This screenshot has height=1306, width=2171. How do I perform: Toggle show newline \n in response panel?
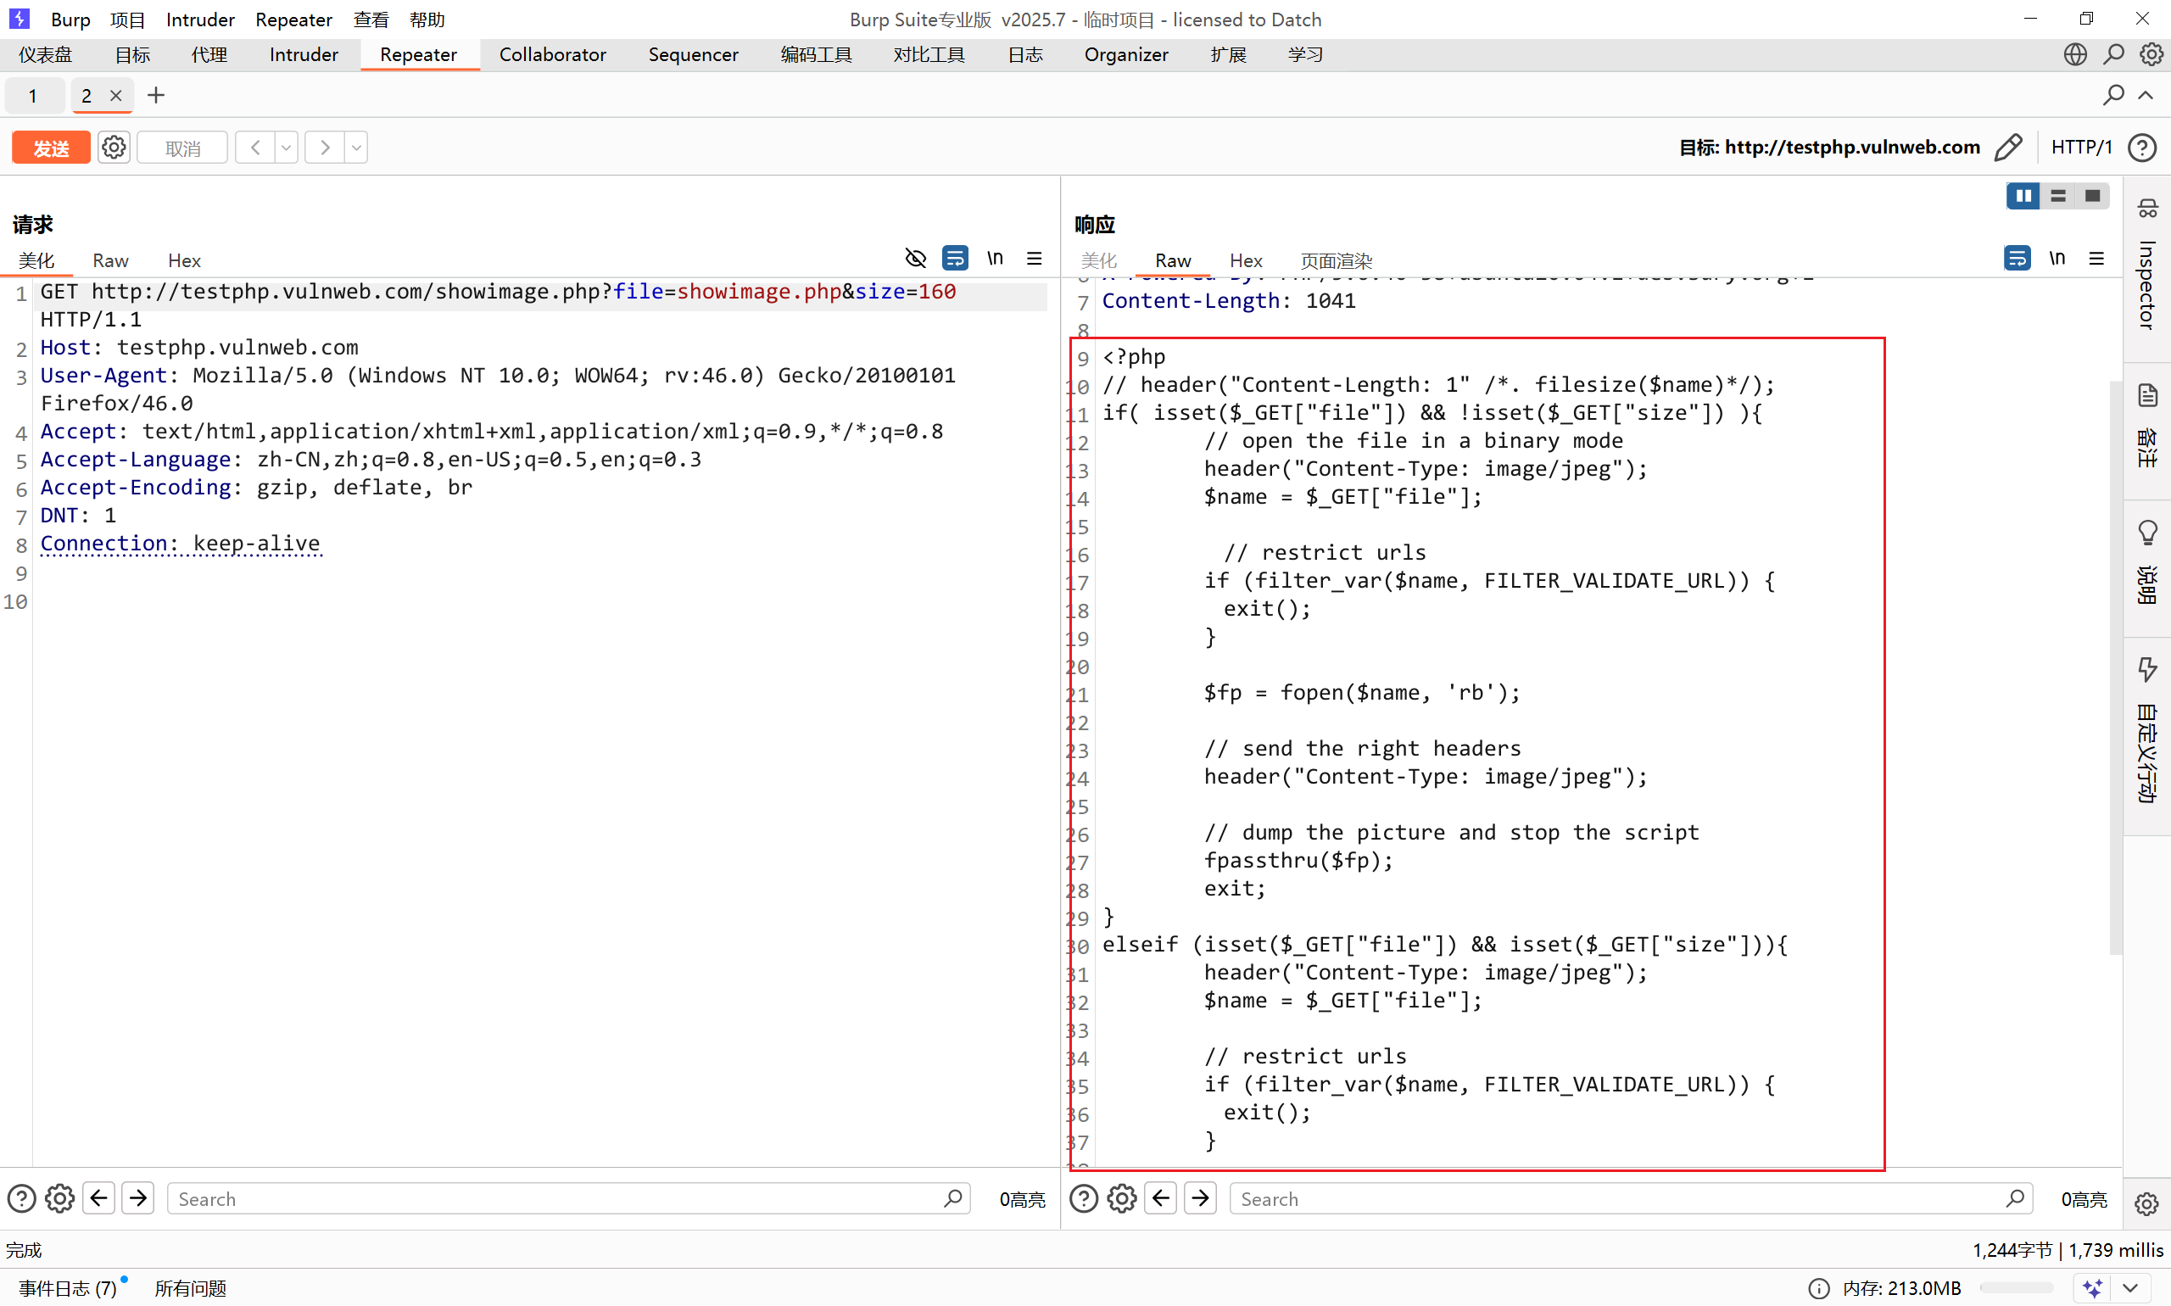click(2057, 259)
